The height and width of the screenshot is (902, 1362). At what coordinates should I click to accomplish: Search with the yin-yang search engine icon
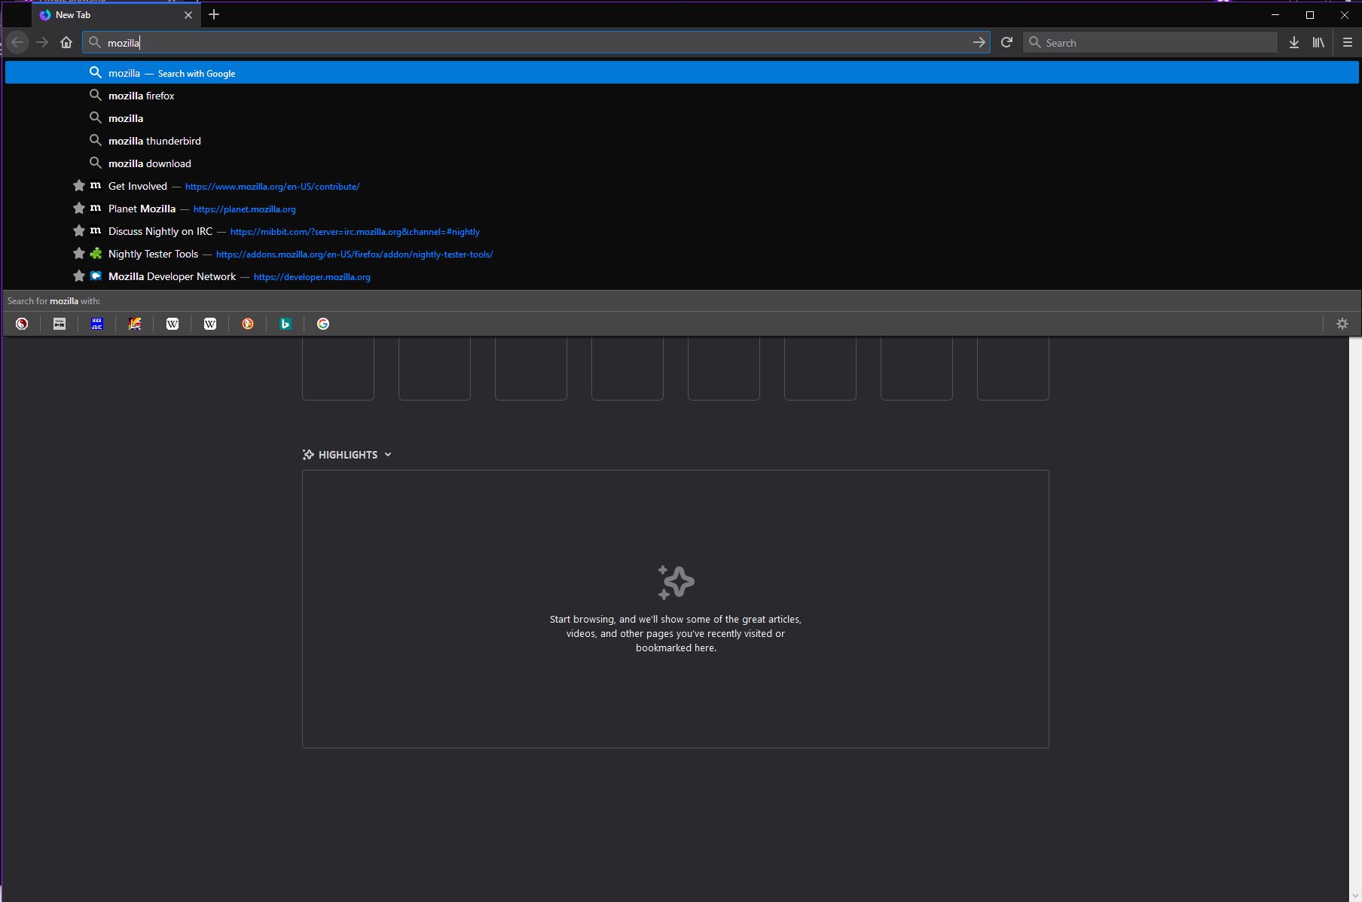22,324
